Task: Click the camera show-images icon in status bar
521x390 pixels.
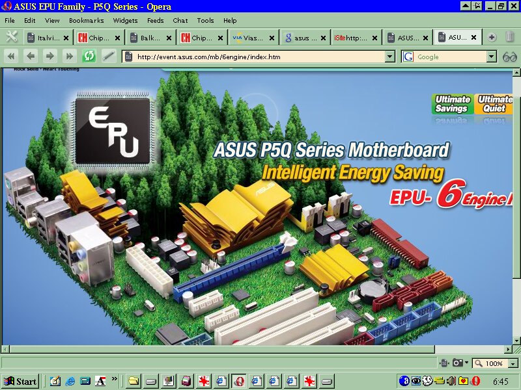Action: point(458,363)
